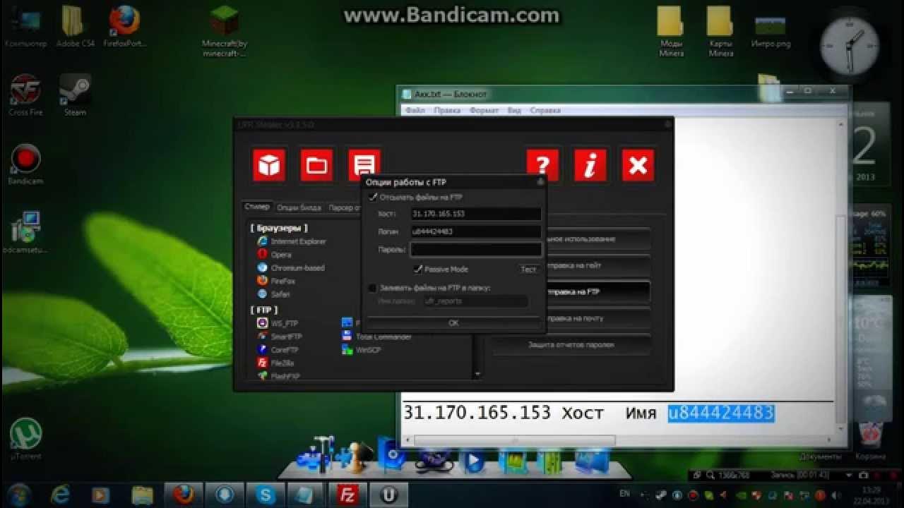Screen dimensions: 904x508
Task: Close the FTP options dialog
Action: coord(540,181)
